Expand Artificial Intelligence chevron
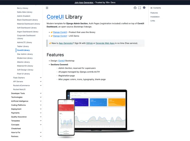Viewport: 190px width, 141px height. tap(41, 101)
